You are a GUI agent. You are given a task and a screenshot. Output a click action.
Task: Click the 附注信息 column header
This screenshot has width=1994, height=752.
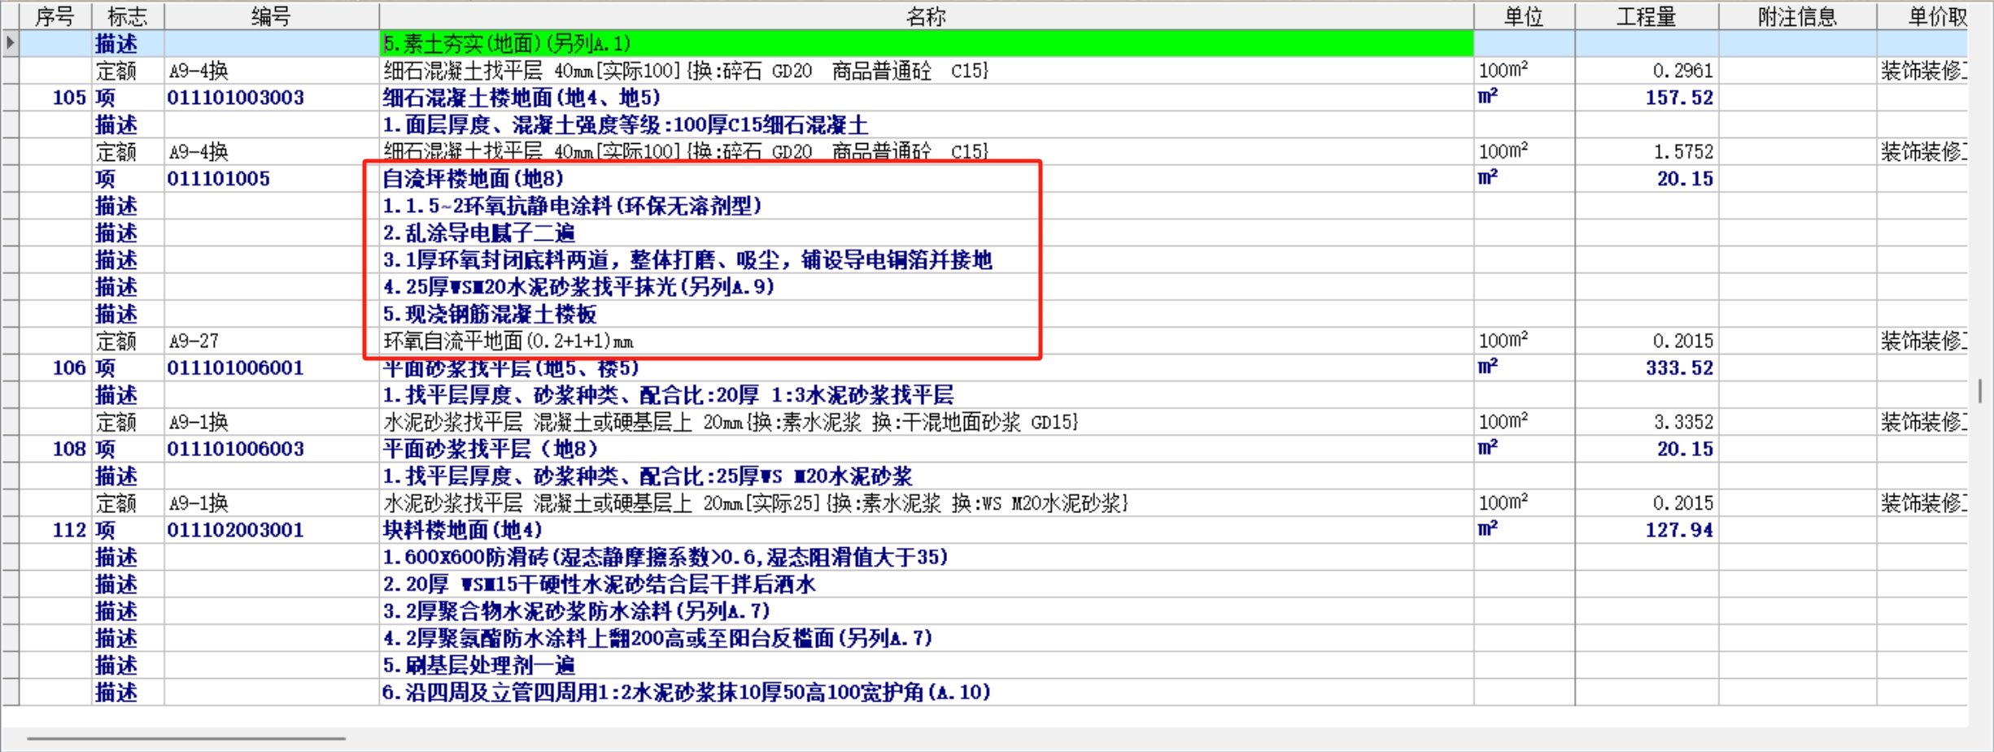click(1797, 16)
